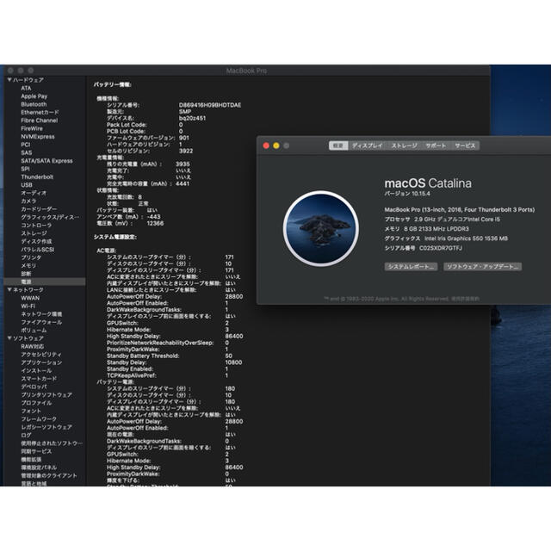Image resolution: width=551 pixels, height=551 pixels.
Task: Select 環境設定パネル in the sidebar
Action: click(x=39, y=467)
